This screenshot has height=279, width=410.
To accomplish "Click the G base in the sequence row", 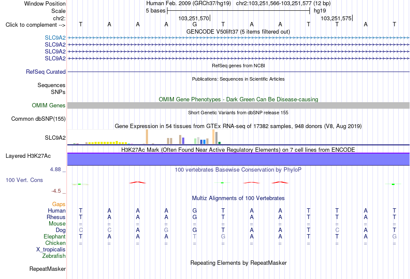I will 195,25.
